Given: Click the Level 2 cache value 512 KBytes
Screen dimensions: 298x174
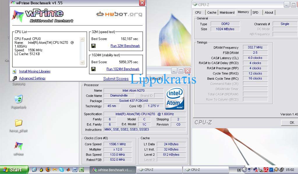Looking at the screenshot, I should tap(171, 155).
